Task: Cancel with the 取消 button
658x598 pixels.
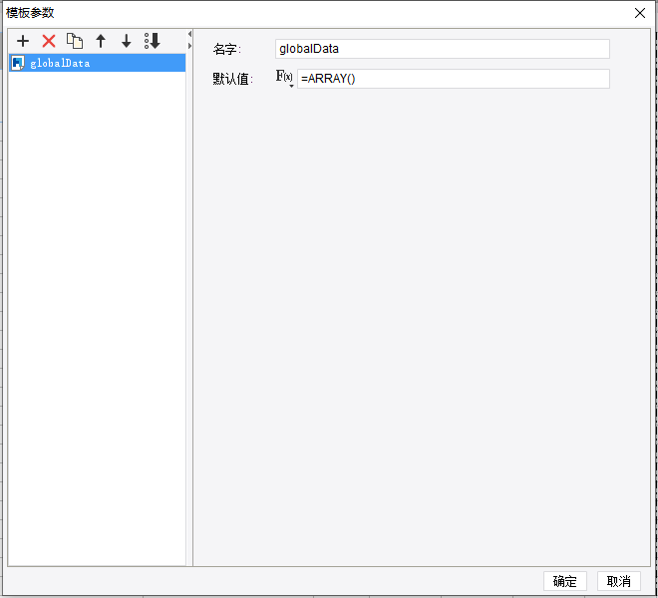Action: (x=619, y=581)
